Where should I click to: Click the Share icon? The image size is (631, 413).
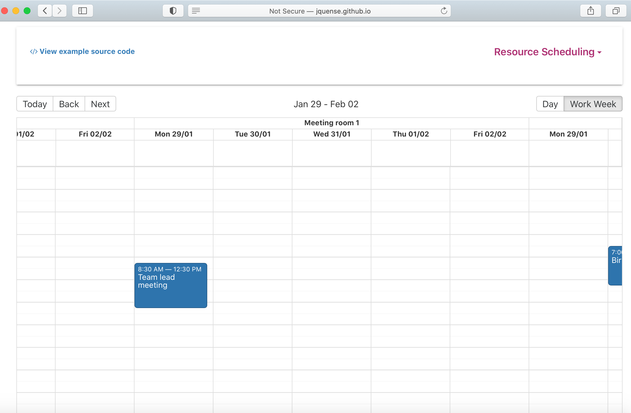(x=591, y=10)
